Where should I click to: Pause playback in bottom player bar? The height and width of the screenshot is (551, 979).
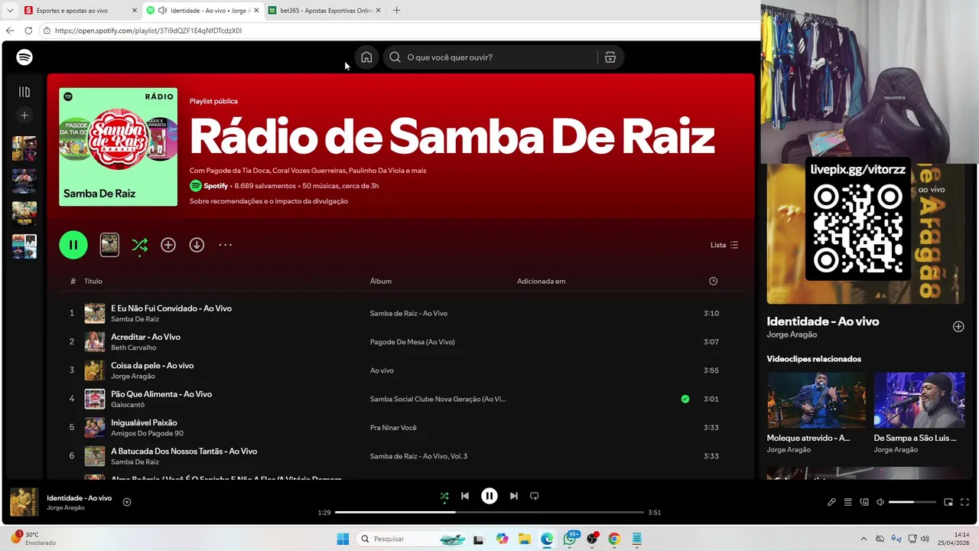pyautogui.click(x=489, y=496)
